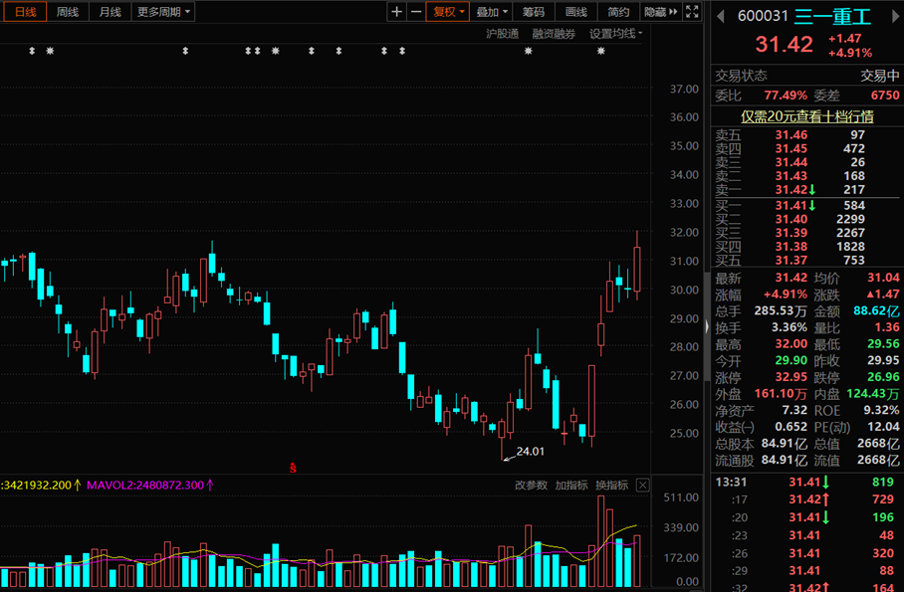The image size is (904, 592).
Task: Click the 卖四 ask row at 31.45
Action: [x=806, y=148]
